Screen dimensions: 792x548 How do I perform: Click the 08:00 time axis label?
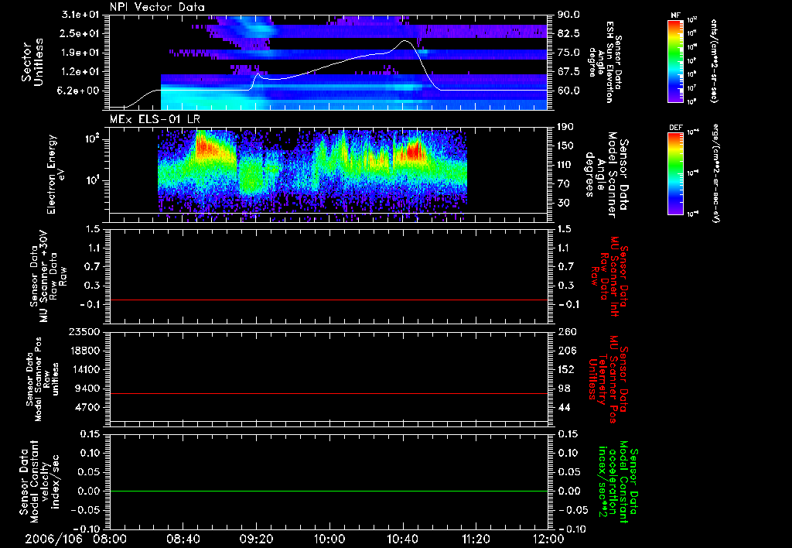[x=110, y=539]
